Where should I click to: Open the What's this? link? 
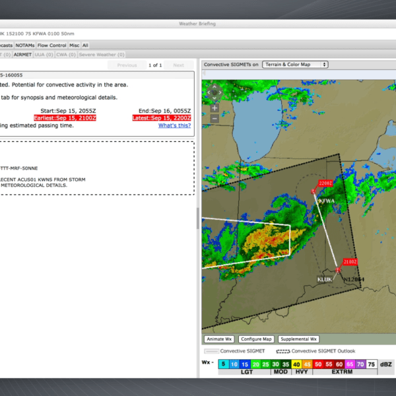174,125
